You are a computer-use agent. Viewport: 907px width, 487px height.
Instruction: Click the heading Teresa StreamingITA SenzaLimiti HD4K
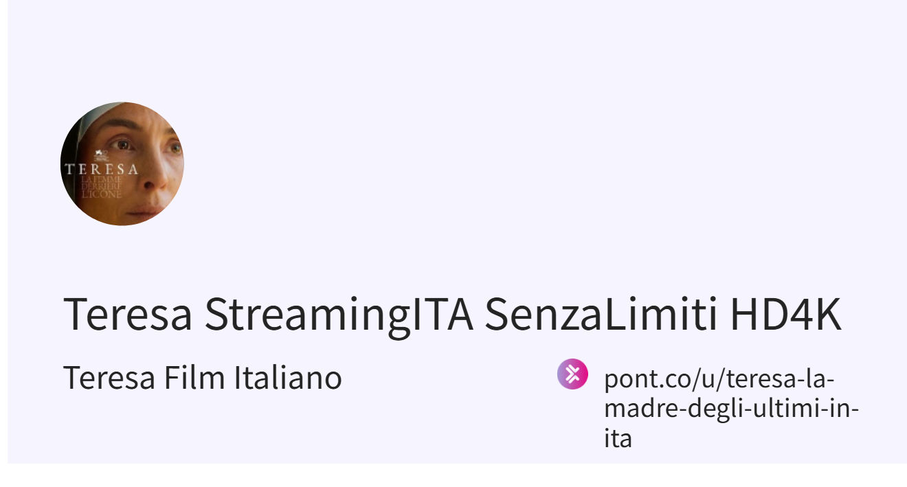pos(452,315)
